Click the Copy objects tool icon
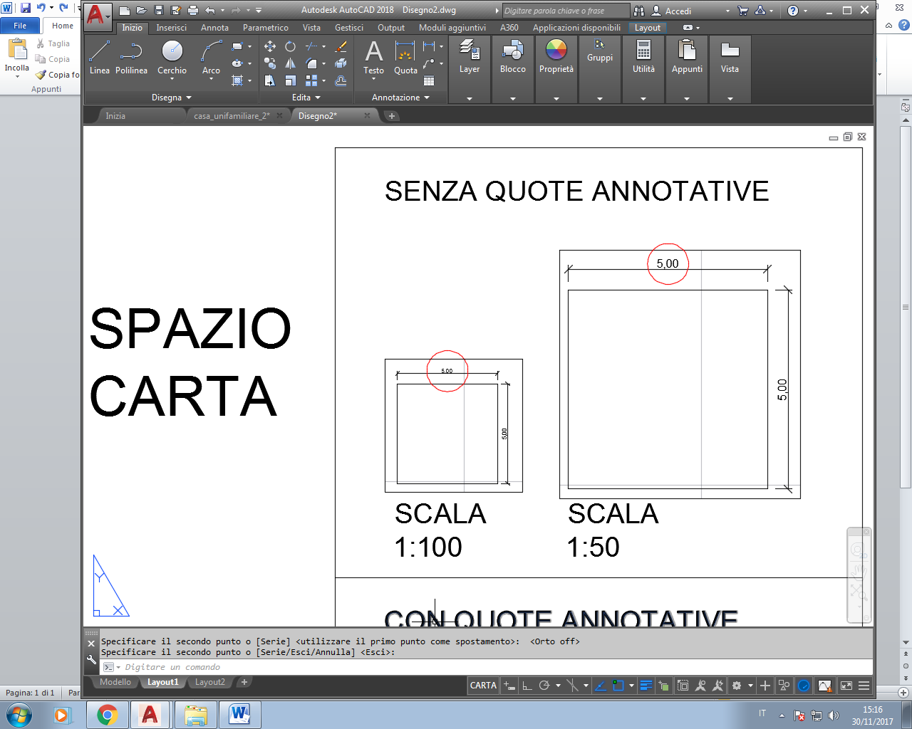The width and height of the screenshot is (912, 729). click(x=270, y=63)
